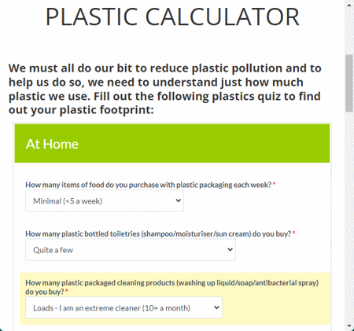Open the 'Loads - I am an extreme cleaner' dropdown
Image resolution: width=354 pixels, height=331 pixels.
[124, 307]
